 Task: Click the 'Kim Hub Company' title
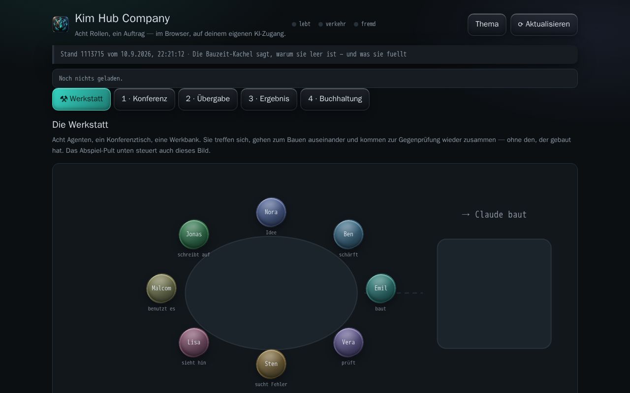(123, 18)
